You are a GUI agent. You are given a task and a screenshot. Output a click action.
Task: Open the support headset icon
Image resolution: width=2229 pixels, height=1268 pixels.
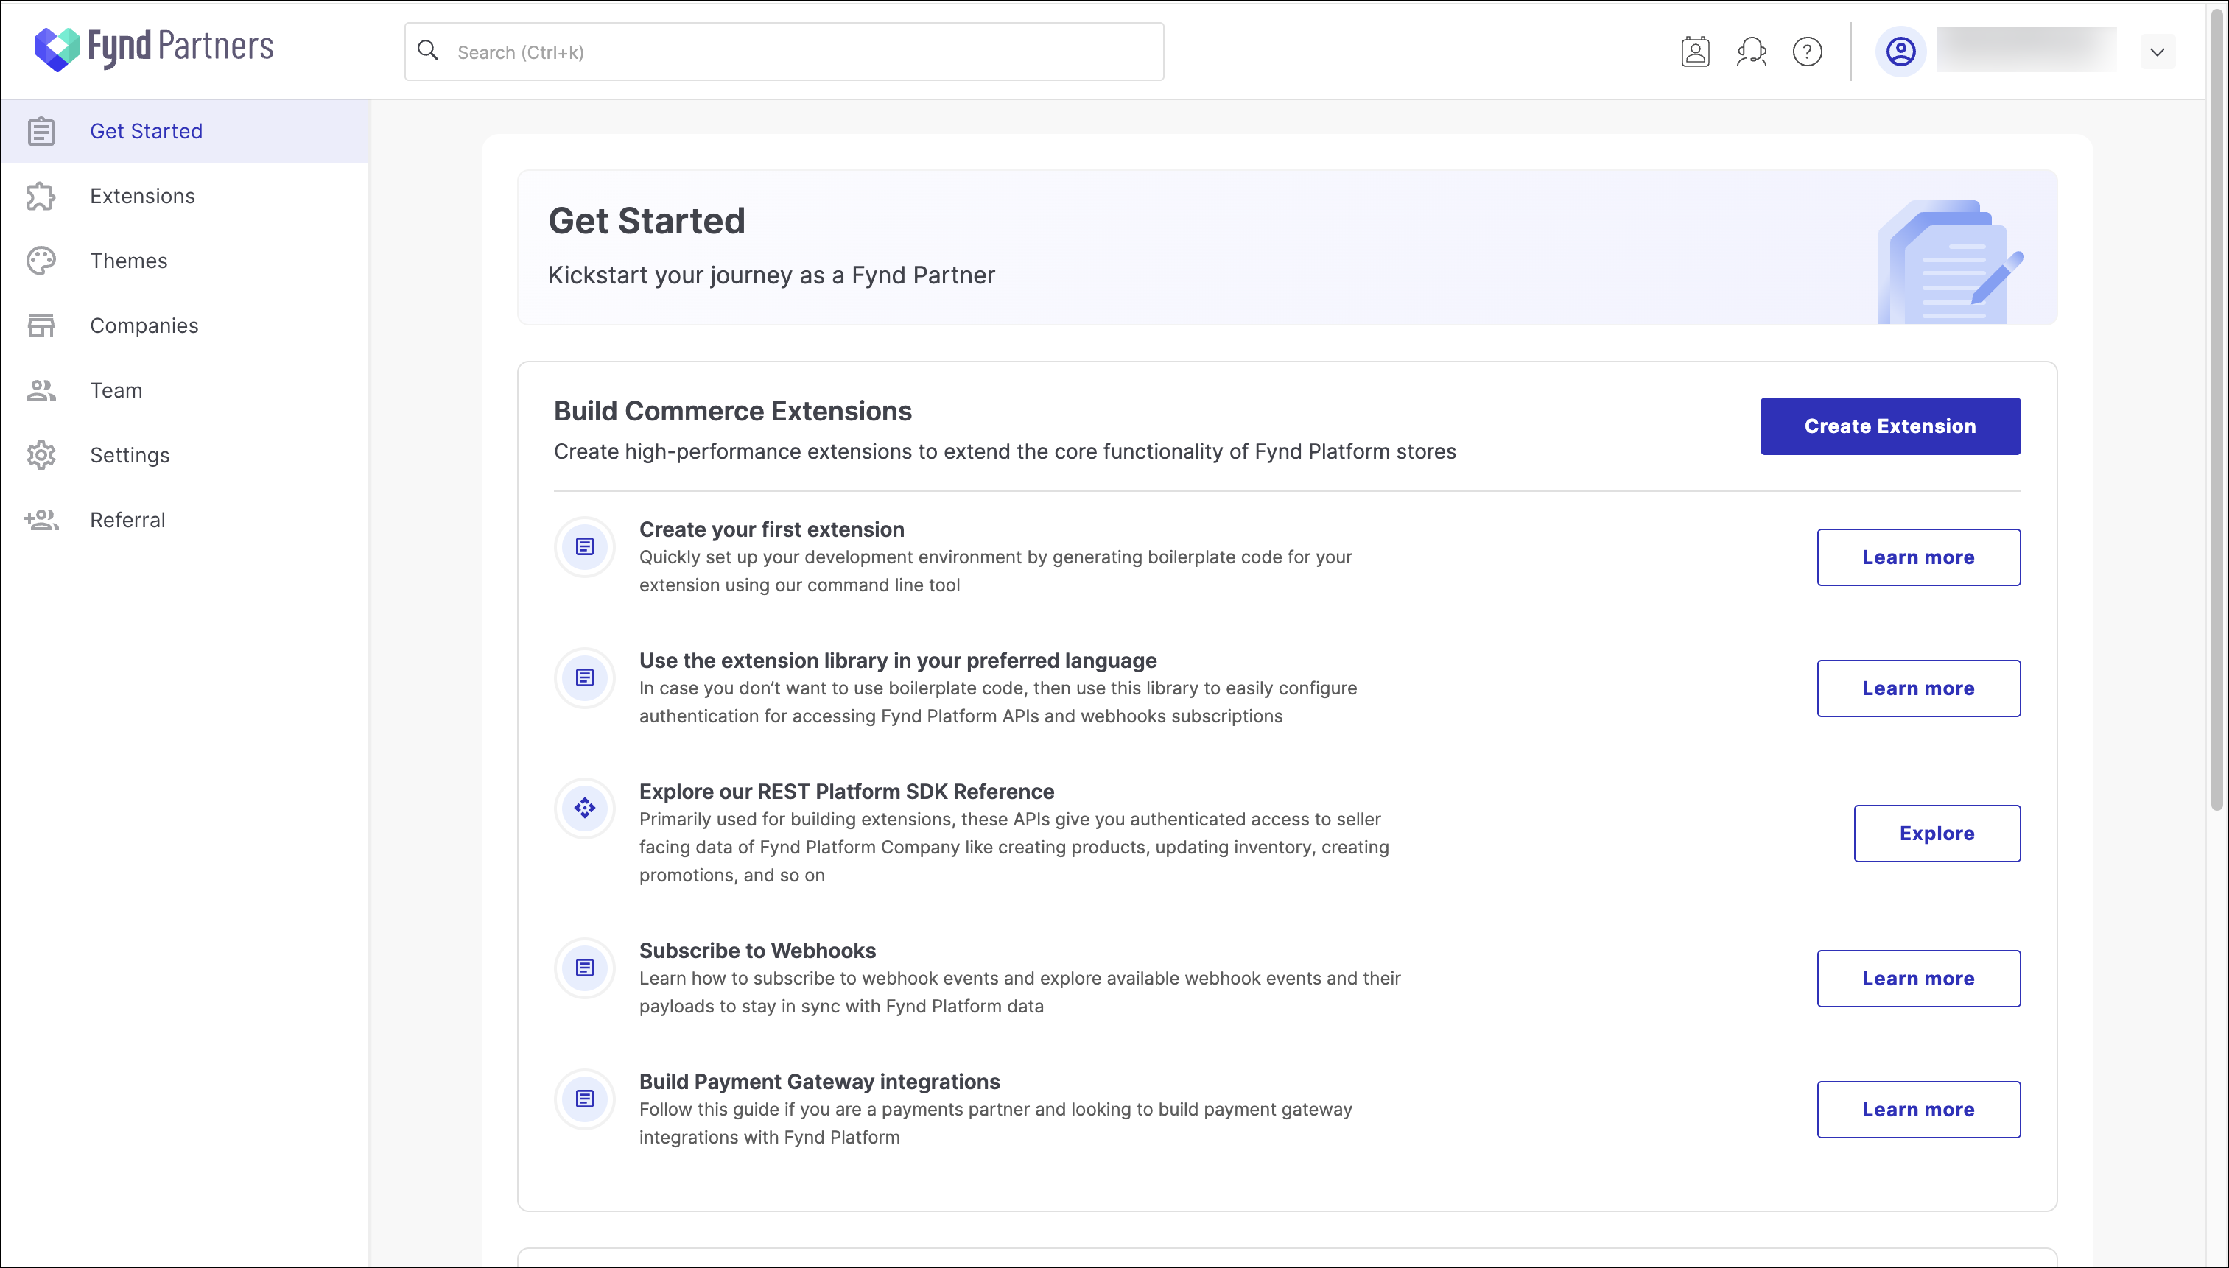pyautogui.click(x=1752, y=52)
